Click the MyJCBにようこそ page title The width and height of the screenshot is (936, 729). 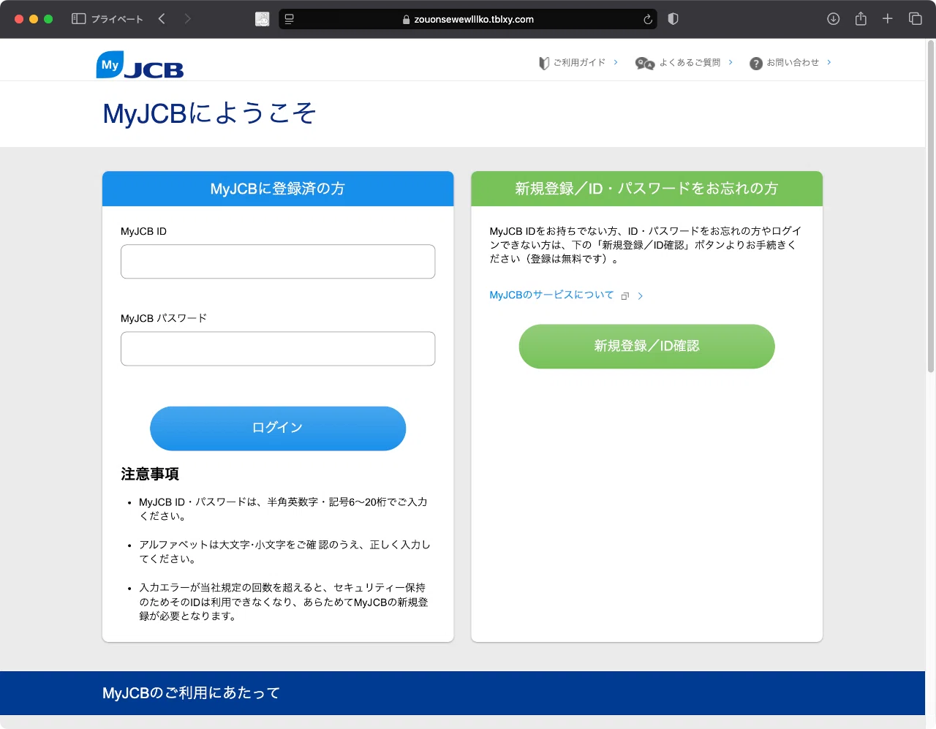209,113
